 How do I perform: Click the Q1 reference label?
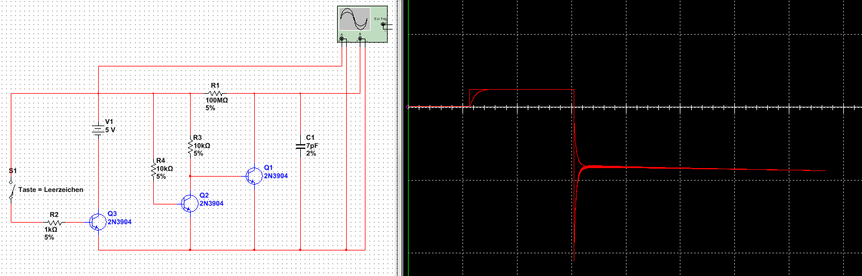pyautogui.click(x=268, y=168)
